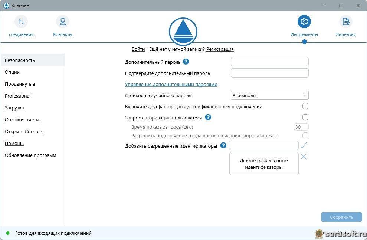Click the Лицензия label text

tap(346, 34)
